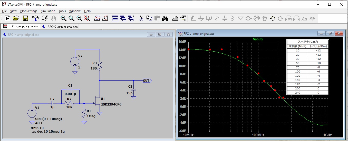
Task: Paste from the clipboard icon
Action: pyautogui.click(x=157, y=18)
